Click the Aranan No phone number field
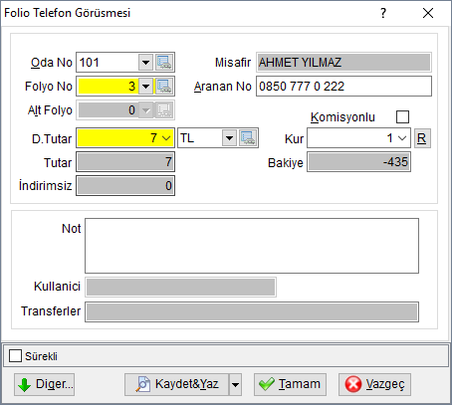This screenshot has height=405, width=452. pos(343,87)
